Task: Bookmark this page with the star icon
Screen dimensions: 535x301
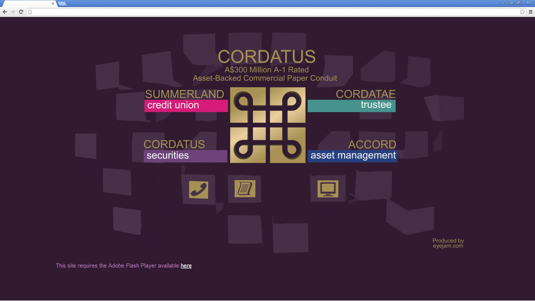Action: [522, 12]
